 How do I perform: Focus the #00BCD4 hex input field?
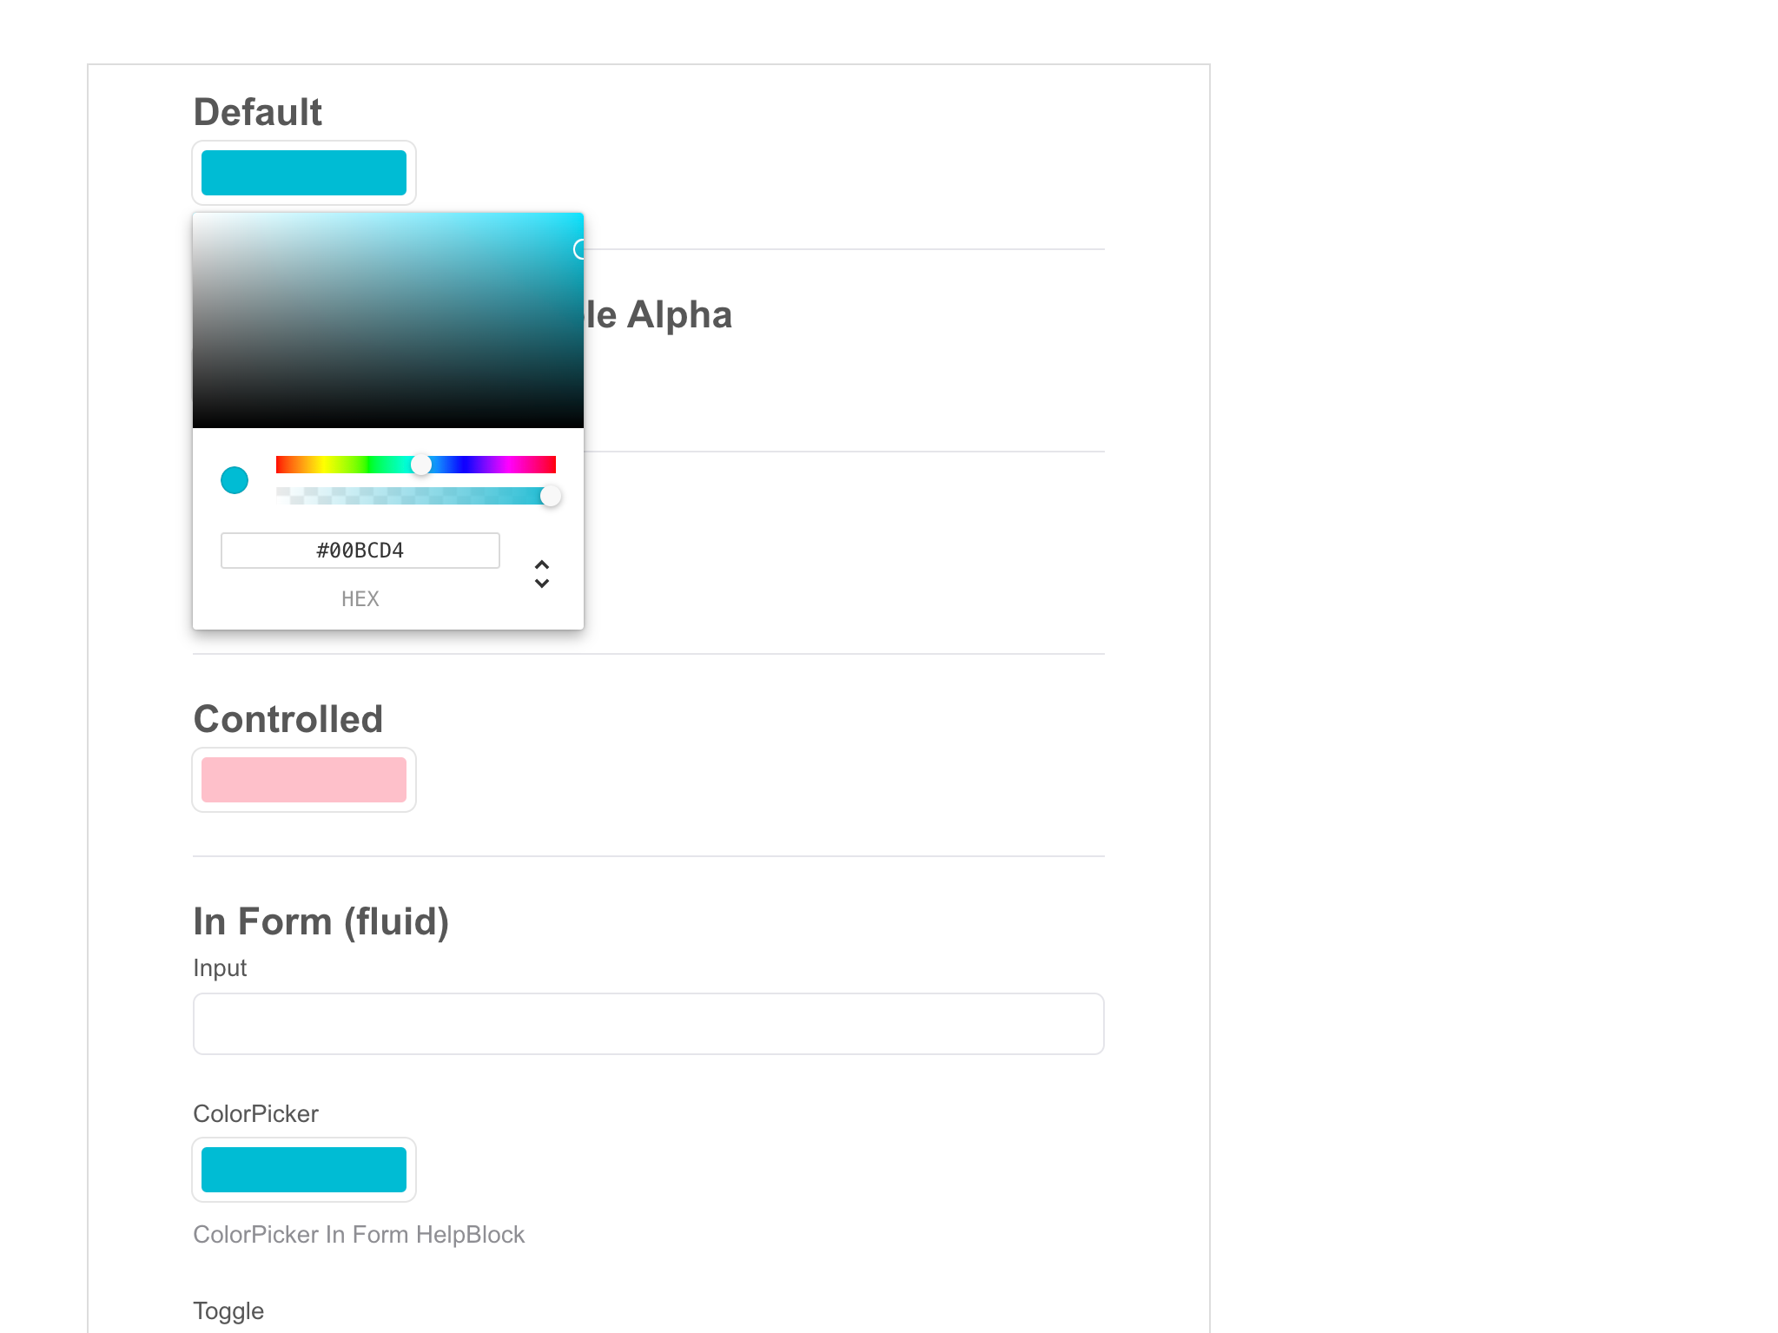360,551
